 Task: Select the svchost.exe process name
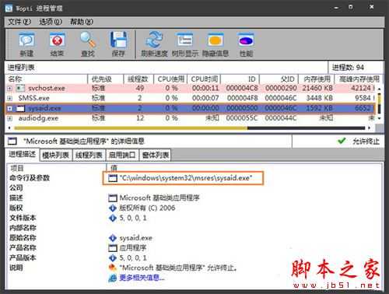pos(47,89)
